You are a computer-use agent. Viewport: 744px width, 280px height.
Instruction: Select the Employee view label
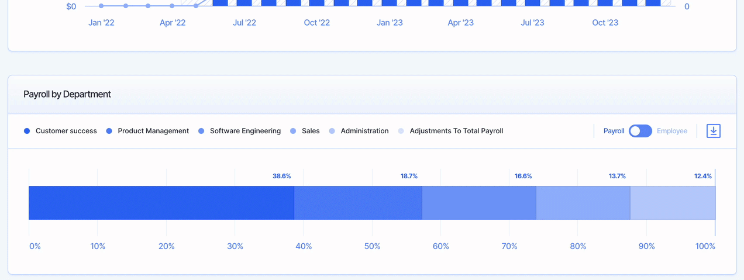coord(672,131)
